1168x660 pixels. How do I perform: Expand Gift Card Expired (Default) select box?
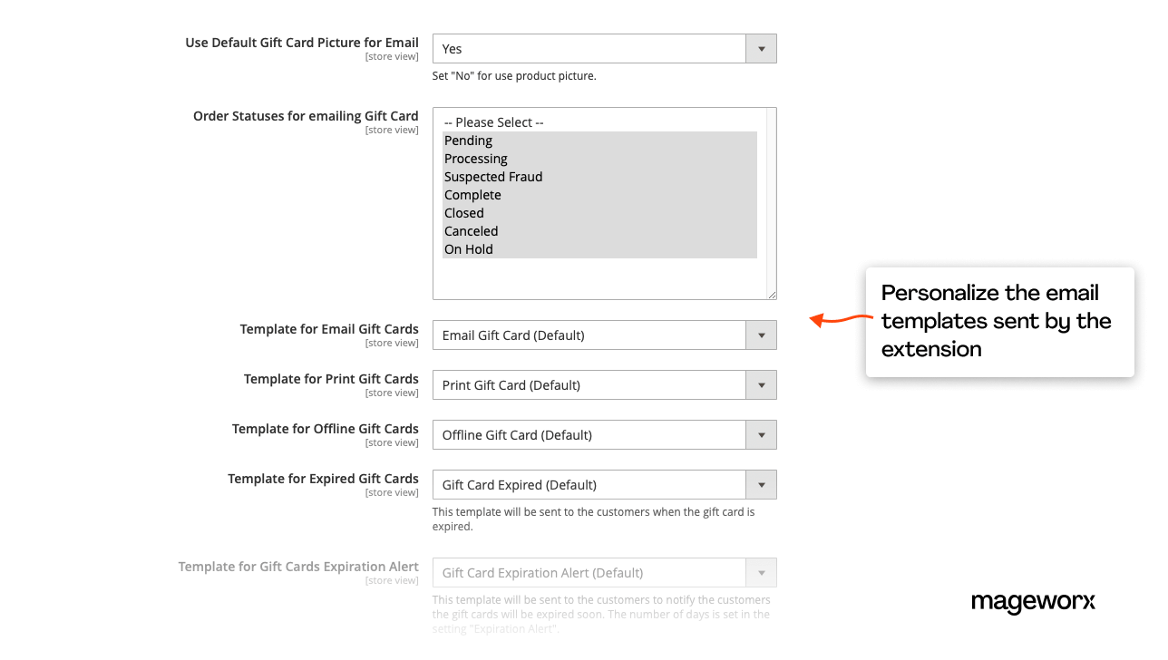[x=589, y=485]
